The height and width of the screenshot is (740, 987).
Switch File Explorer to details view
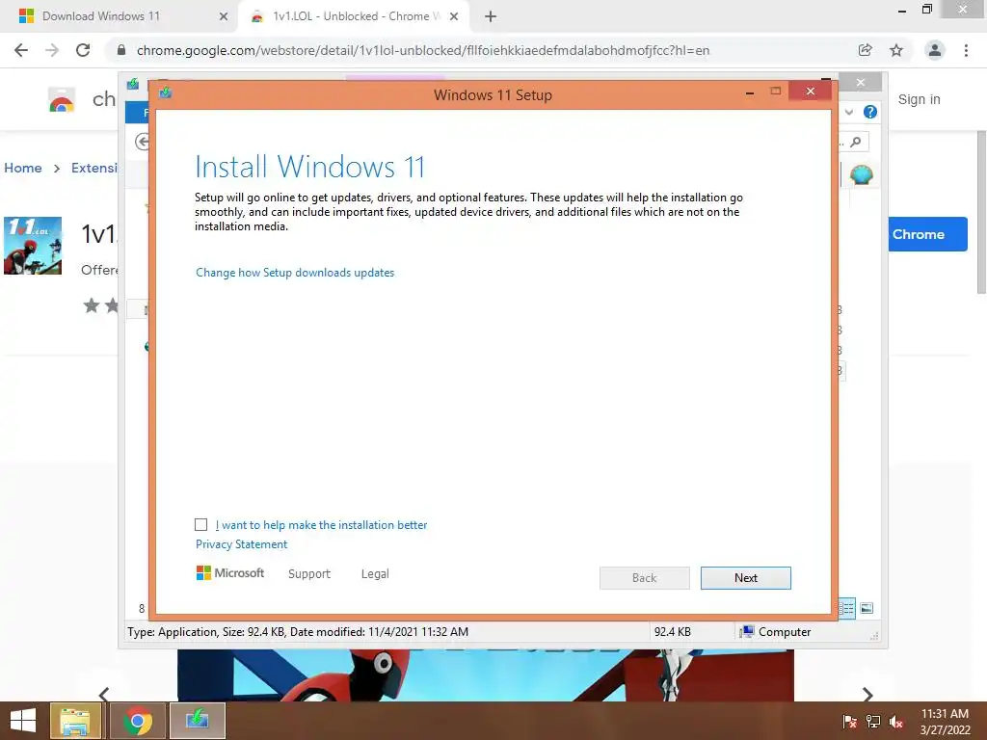847,609
